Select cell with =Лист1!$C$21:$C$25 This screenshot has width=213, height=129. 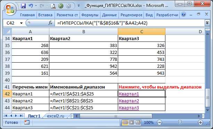click(x=83, y=108)
